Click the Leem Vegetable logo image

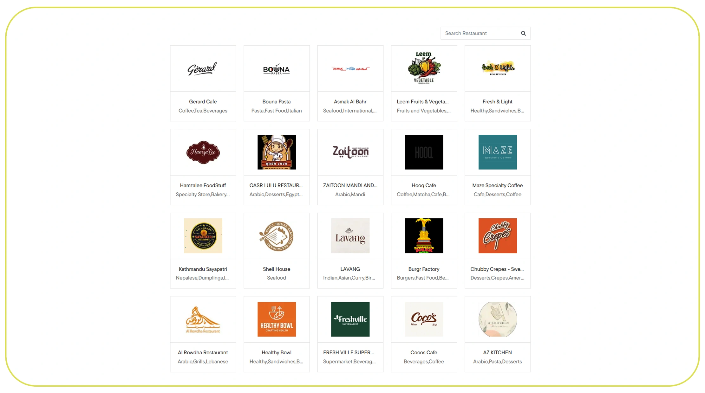(x=424, y=68)
